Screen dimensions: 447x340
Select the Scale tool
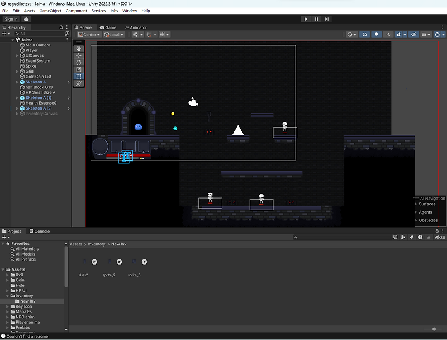coord(79,69)
